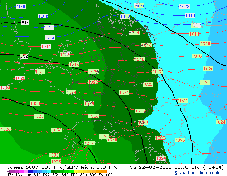Open the weatheronline.co.uk copyright link
The height and width of the screenshot is (176, 227).
pyautogui.click(x=197, y=173)
